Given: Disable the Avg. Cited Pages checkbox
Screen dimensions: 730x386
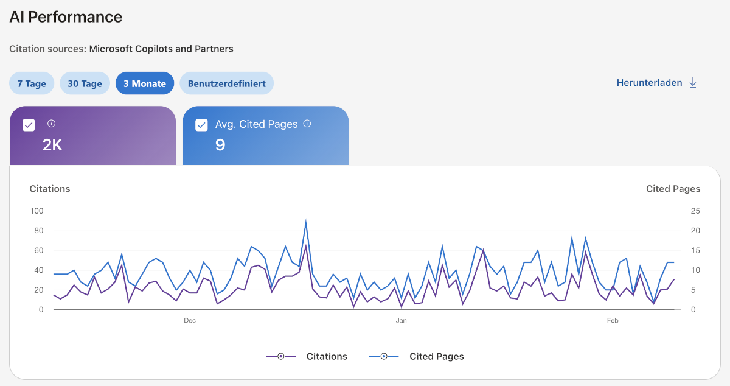Looking at the screenshot, I should [201, 124].
